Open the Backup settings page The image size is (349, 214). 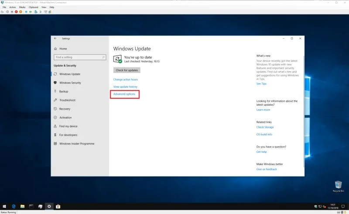coord(64,91)
